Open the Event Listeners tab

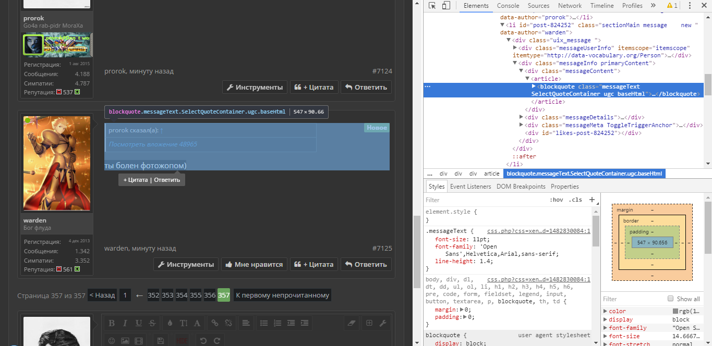pyautogui.click(x=470, y=187)
